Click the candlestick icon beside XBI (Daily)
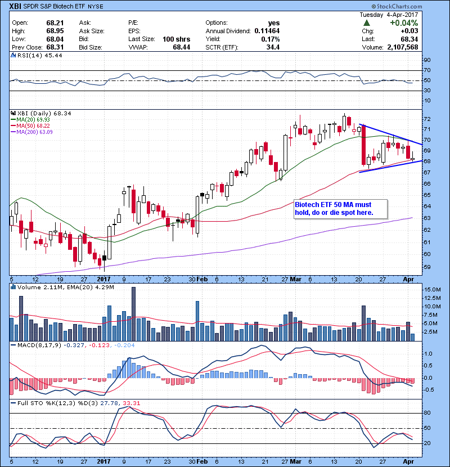 13,113
